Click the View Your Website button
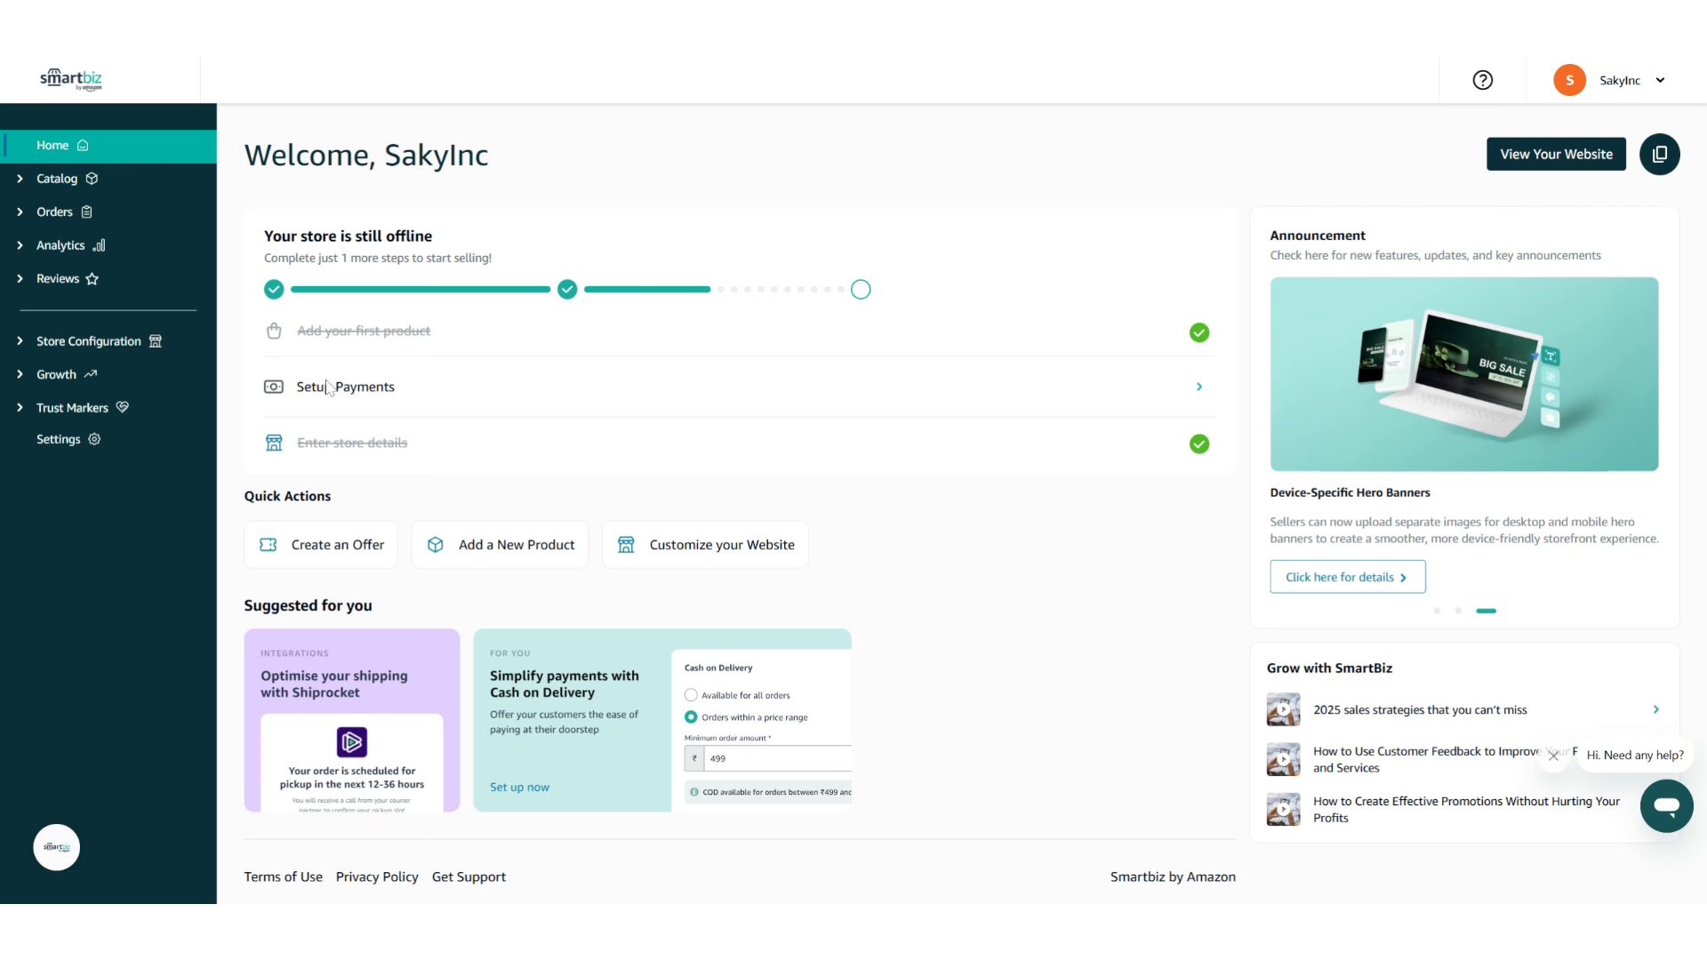Viewport: 1707px width, 960px height. [1556, 154]
